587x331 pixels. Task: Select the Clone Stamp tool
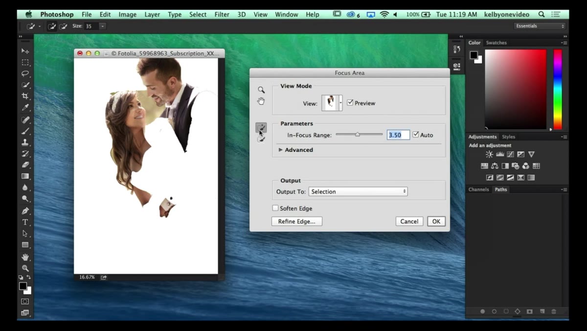tap(25, 142)
